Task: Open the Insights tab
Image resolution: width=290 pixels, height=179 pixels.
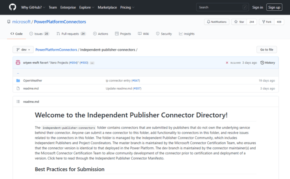Action: (187, 34)
